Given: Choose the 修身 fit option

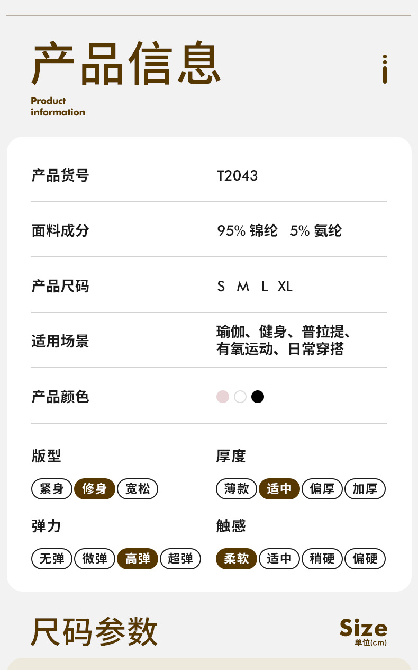Looking at the screenshot, I should [x=95, y=489].
